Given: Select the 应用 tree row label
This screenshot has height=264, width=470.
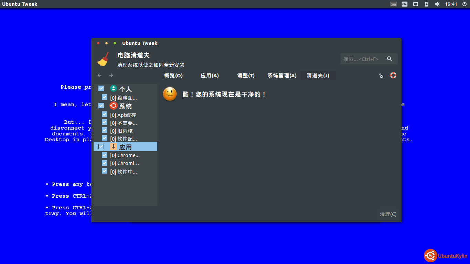Looking at the screenshot, I should click(x=125, y=147).
